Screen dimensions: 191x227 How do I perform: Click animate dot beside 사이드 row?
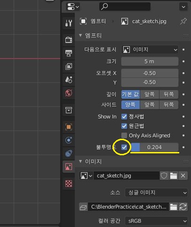183,105
